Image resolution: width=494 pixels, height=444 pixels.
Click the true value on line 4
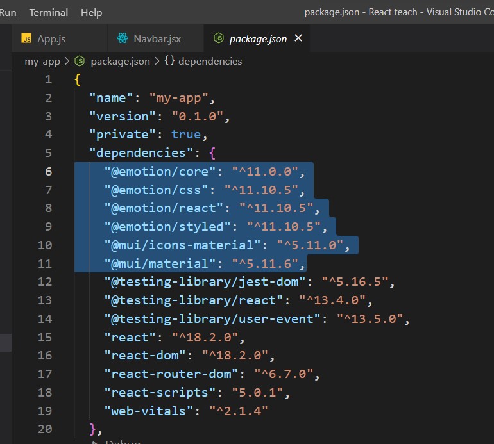pyautogui.click(x=186, y=135)
